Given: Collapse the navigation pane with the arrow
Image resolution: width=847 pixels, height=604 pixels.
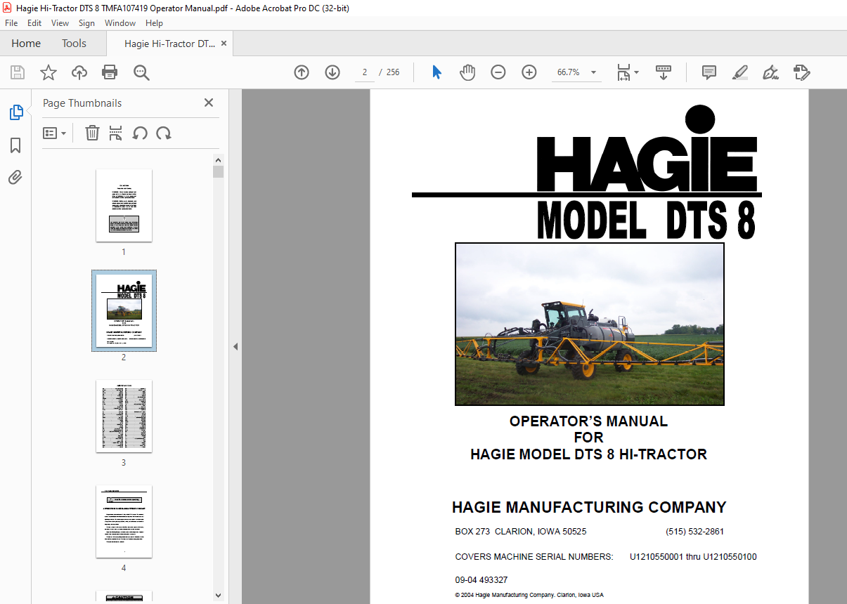Looking at the screenshot, I should pos(235,346).
